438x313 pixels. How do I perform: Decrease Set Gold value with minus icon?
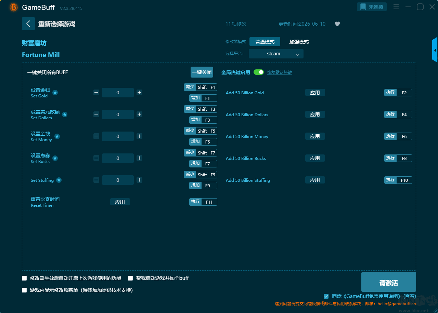point(96,93)
